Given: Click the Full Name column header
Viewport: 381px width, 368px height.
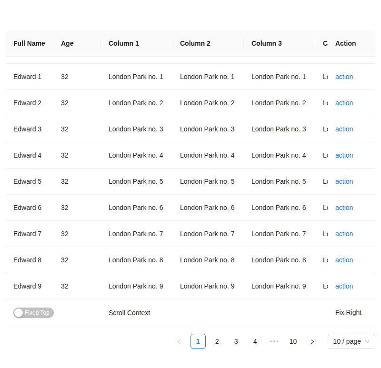Looking at the screenshot, I should pos(29,43).
